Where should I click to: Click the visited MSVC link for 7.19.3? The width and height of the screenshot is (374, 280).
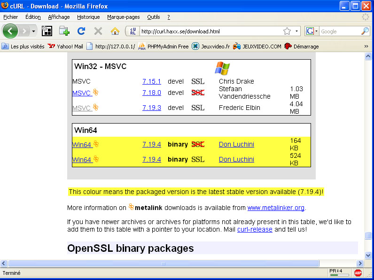tap(82, 108)
